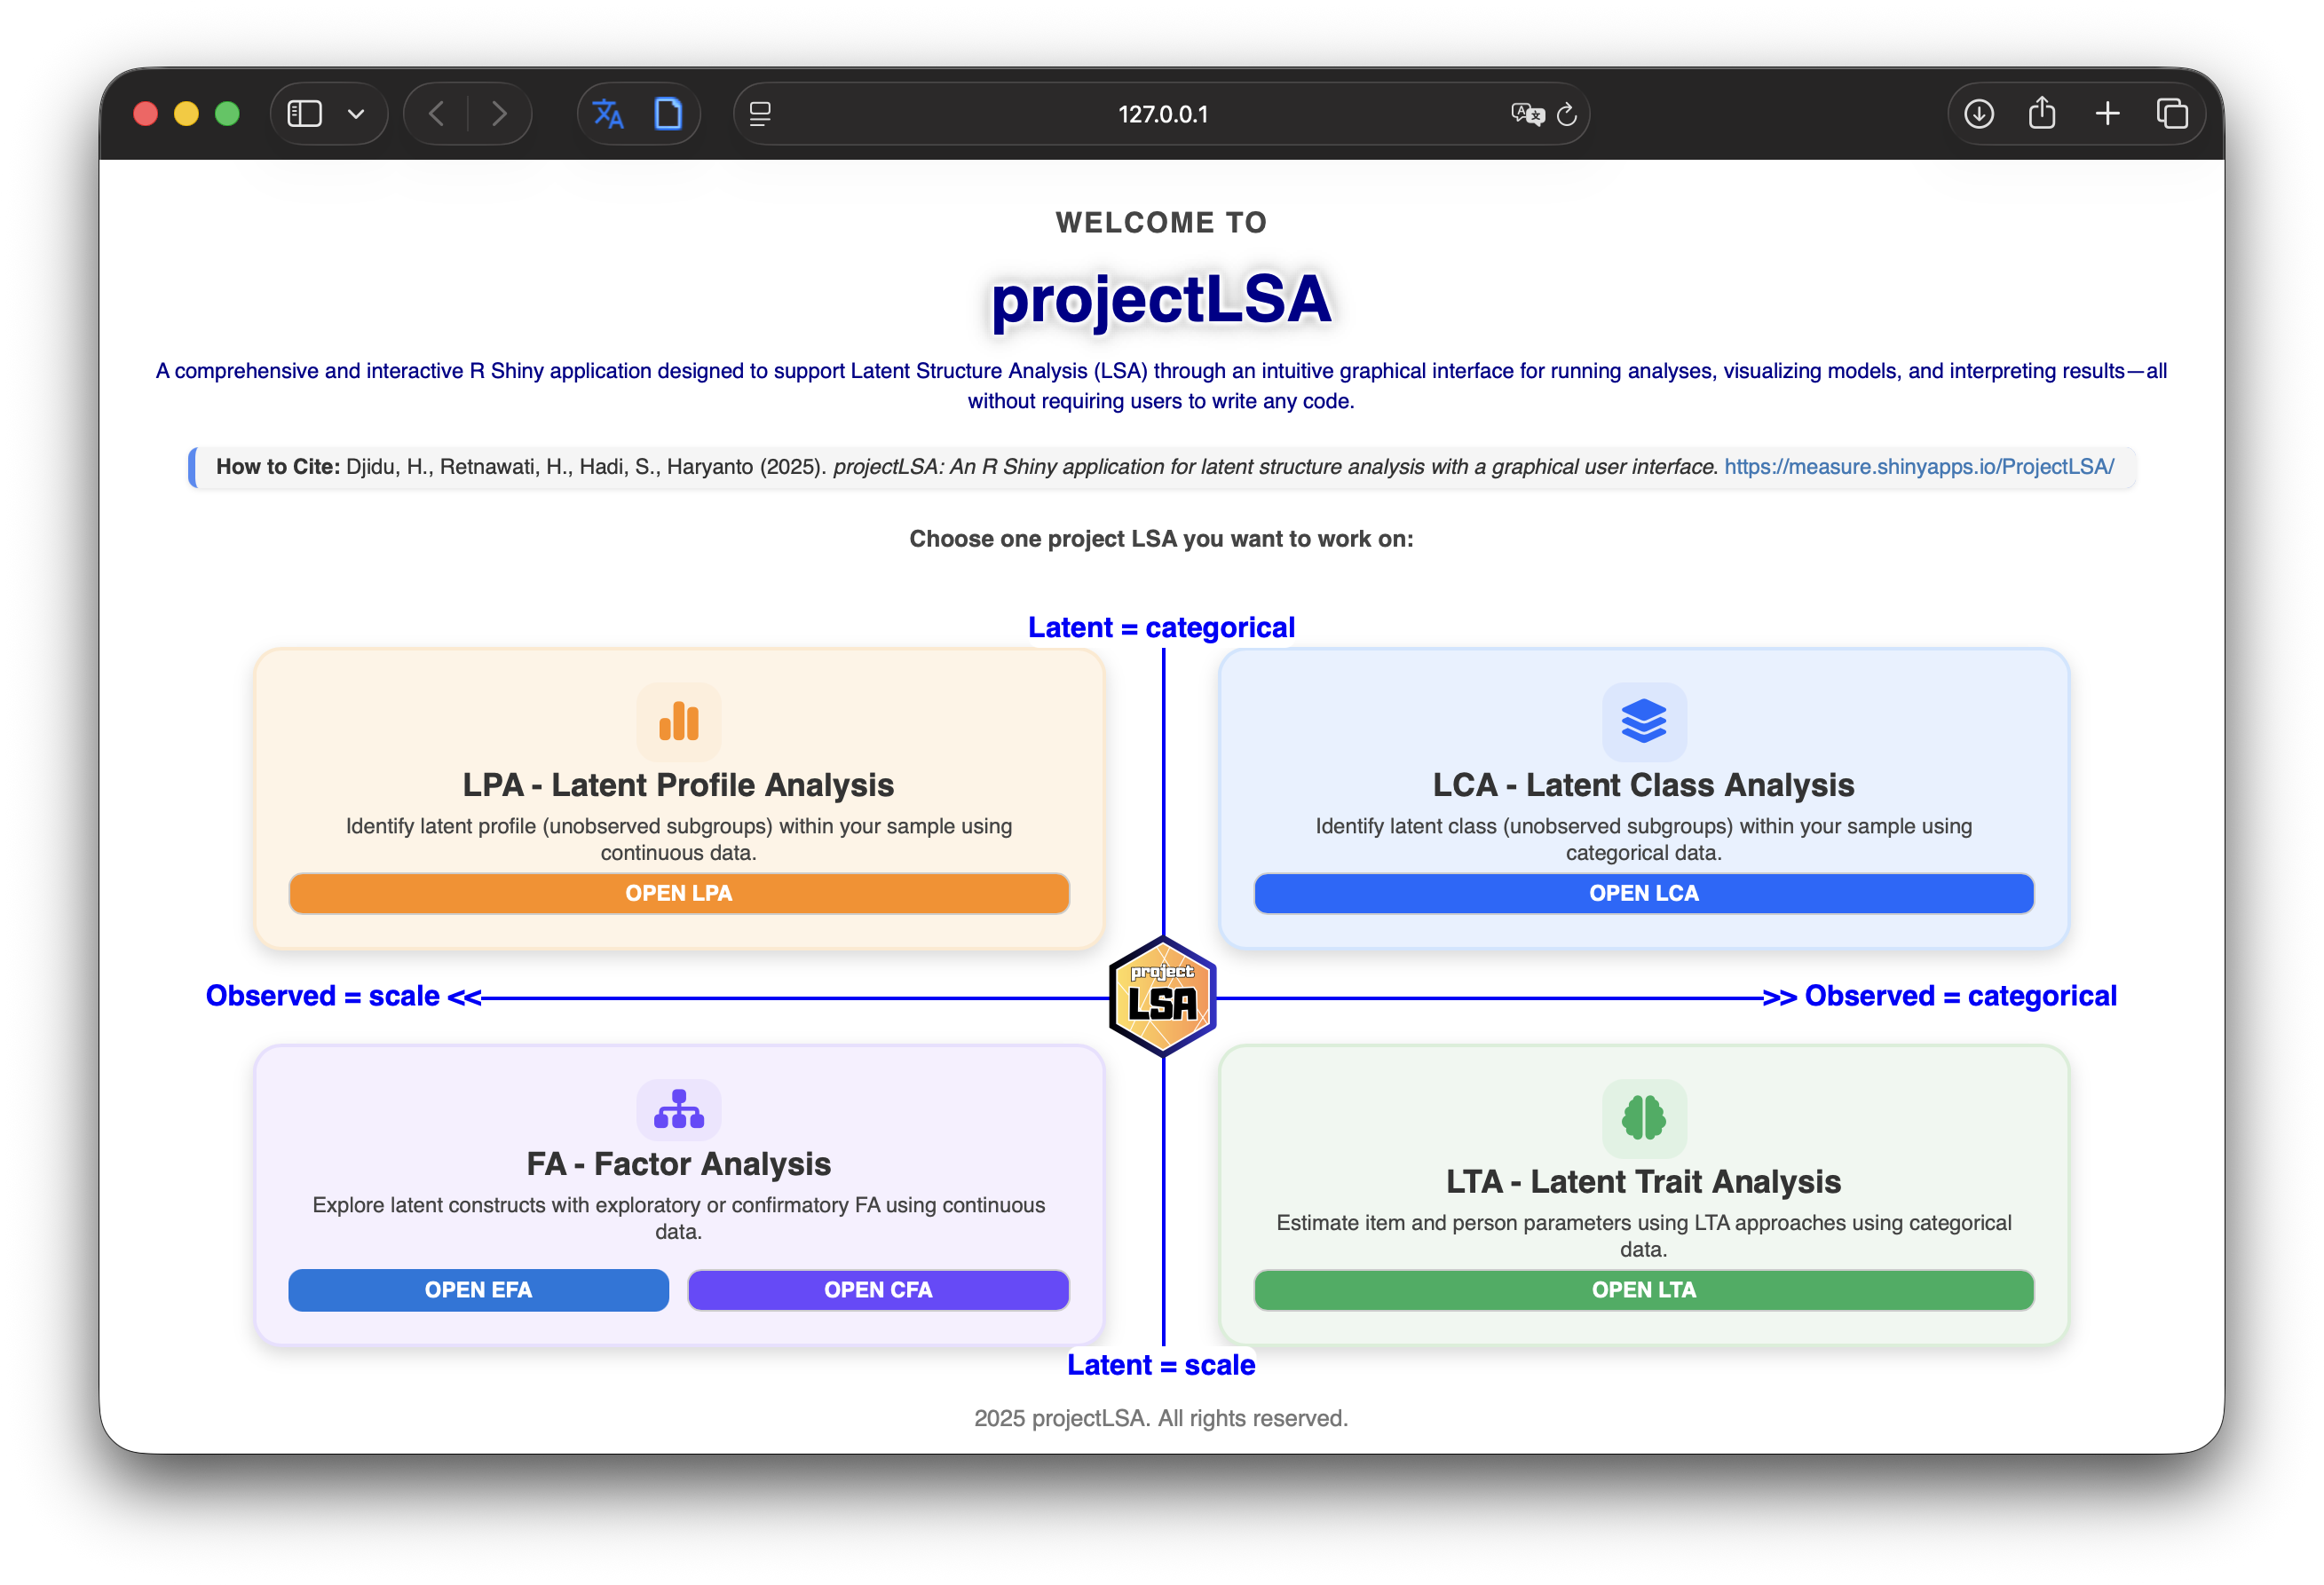Click the Share icon in Safari
2324x1585 pixels.
(2042, 114)
